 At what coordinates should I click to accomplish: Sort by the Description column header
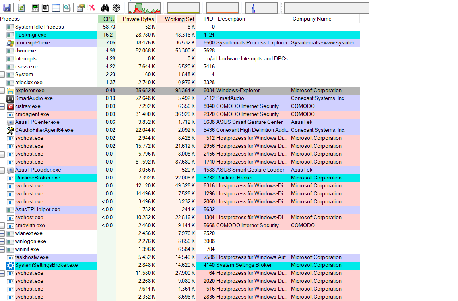tap(253, 19)
